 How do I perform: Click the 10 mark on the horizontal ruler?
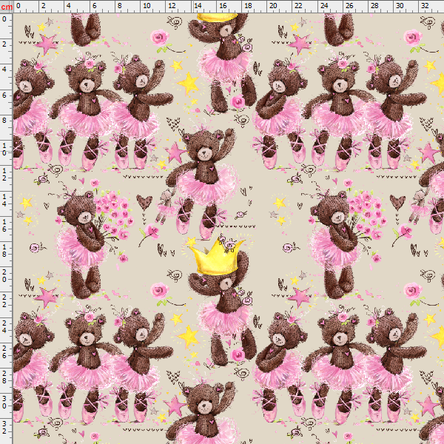pyautogui.click(x=147, y=5)
